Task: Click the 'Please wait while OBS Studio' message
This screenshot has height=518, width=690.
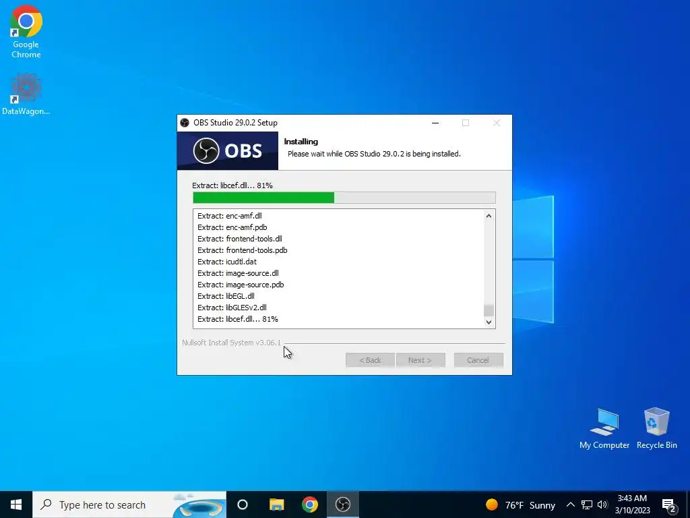Action: [x=374, y=154]
